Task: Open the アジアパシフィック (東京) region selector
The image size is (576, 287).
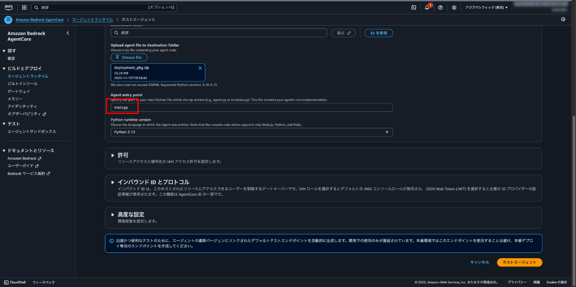Action: click(486, 7)
